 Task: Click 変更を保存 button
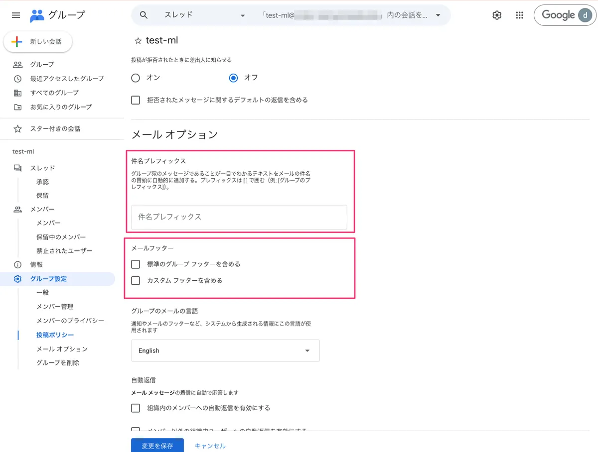click(x=157, y=446)
